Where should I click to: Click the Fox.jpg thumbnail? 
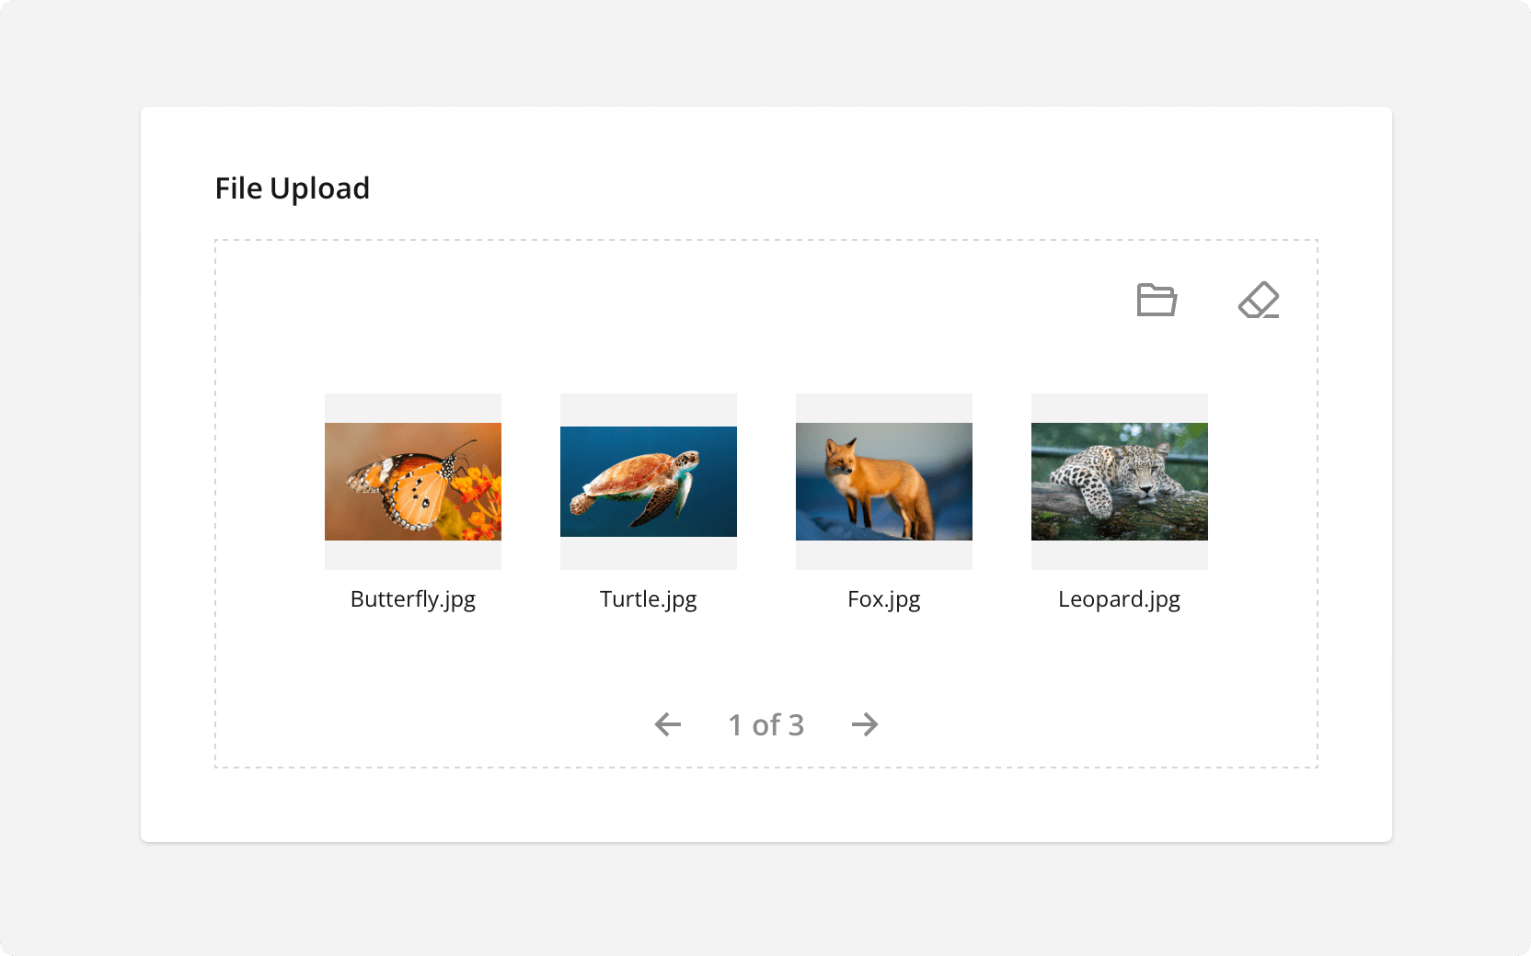click(883, 481)
